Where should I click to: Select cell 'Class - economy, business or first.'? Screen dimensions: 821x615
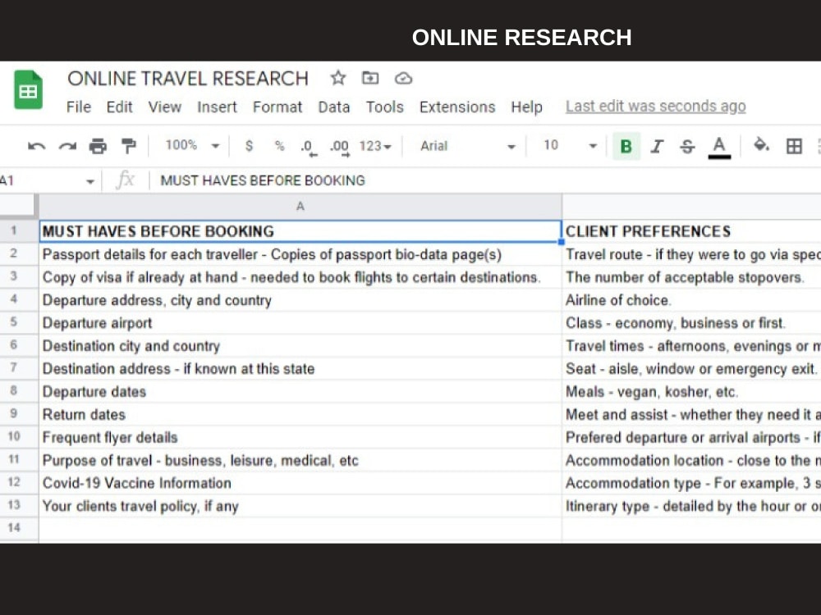(x=691, y=322)
